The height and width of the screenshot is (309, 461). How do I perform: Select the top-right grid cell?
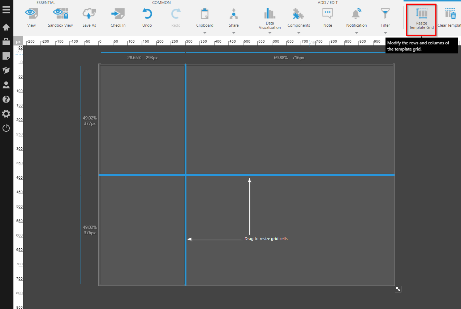pyautogui.click(x=290, y=119)
